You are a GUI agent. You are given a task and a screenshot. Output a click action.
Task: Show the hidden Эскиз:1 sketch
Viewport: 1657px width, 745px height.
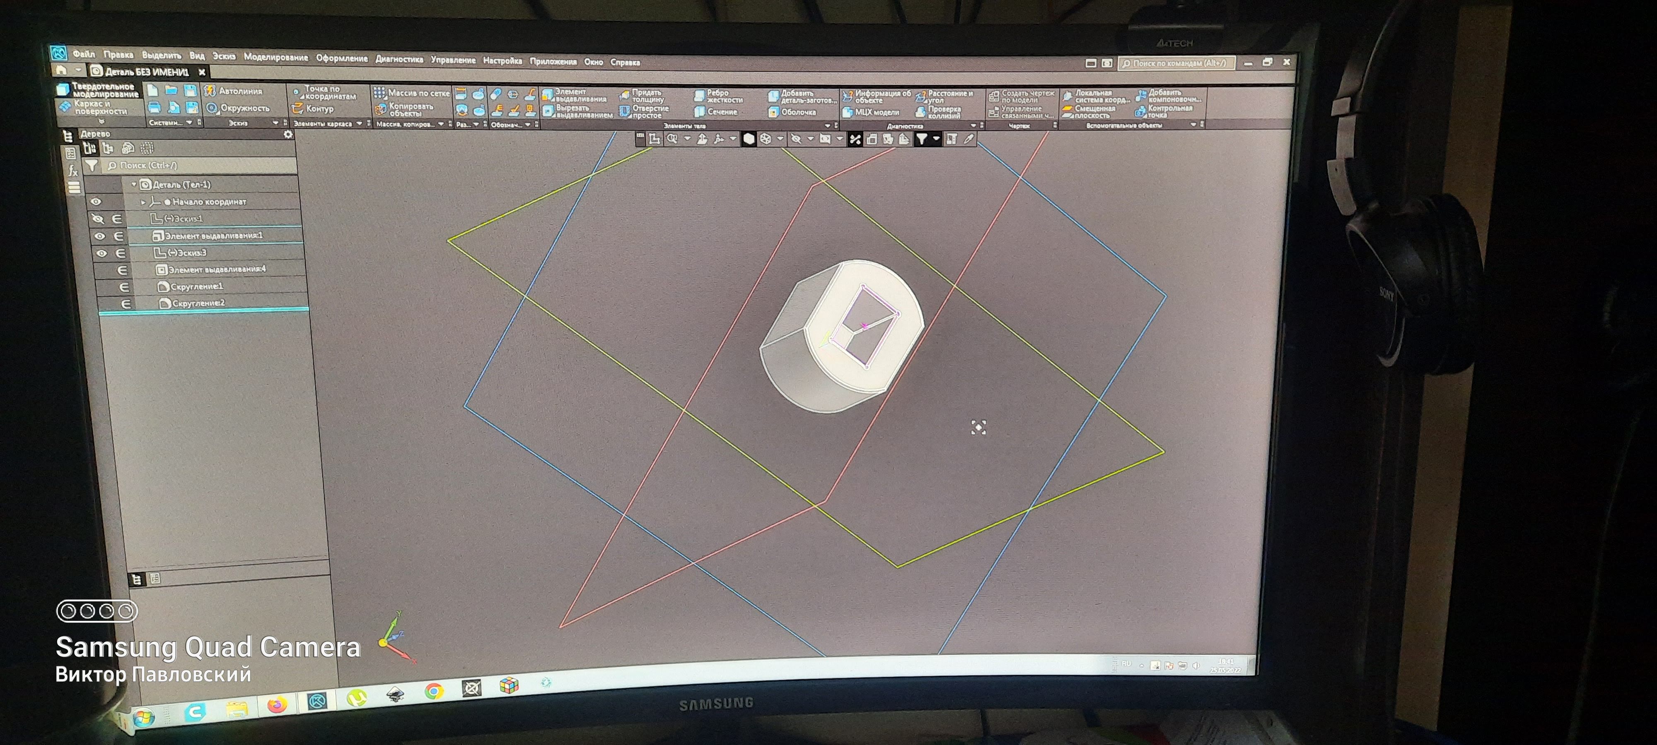tap(97, 219)
